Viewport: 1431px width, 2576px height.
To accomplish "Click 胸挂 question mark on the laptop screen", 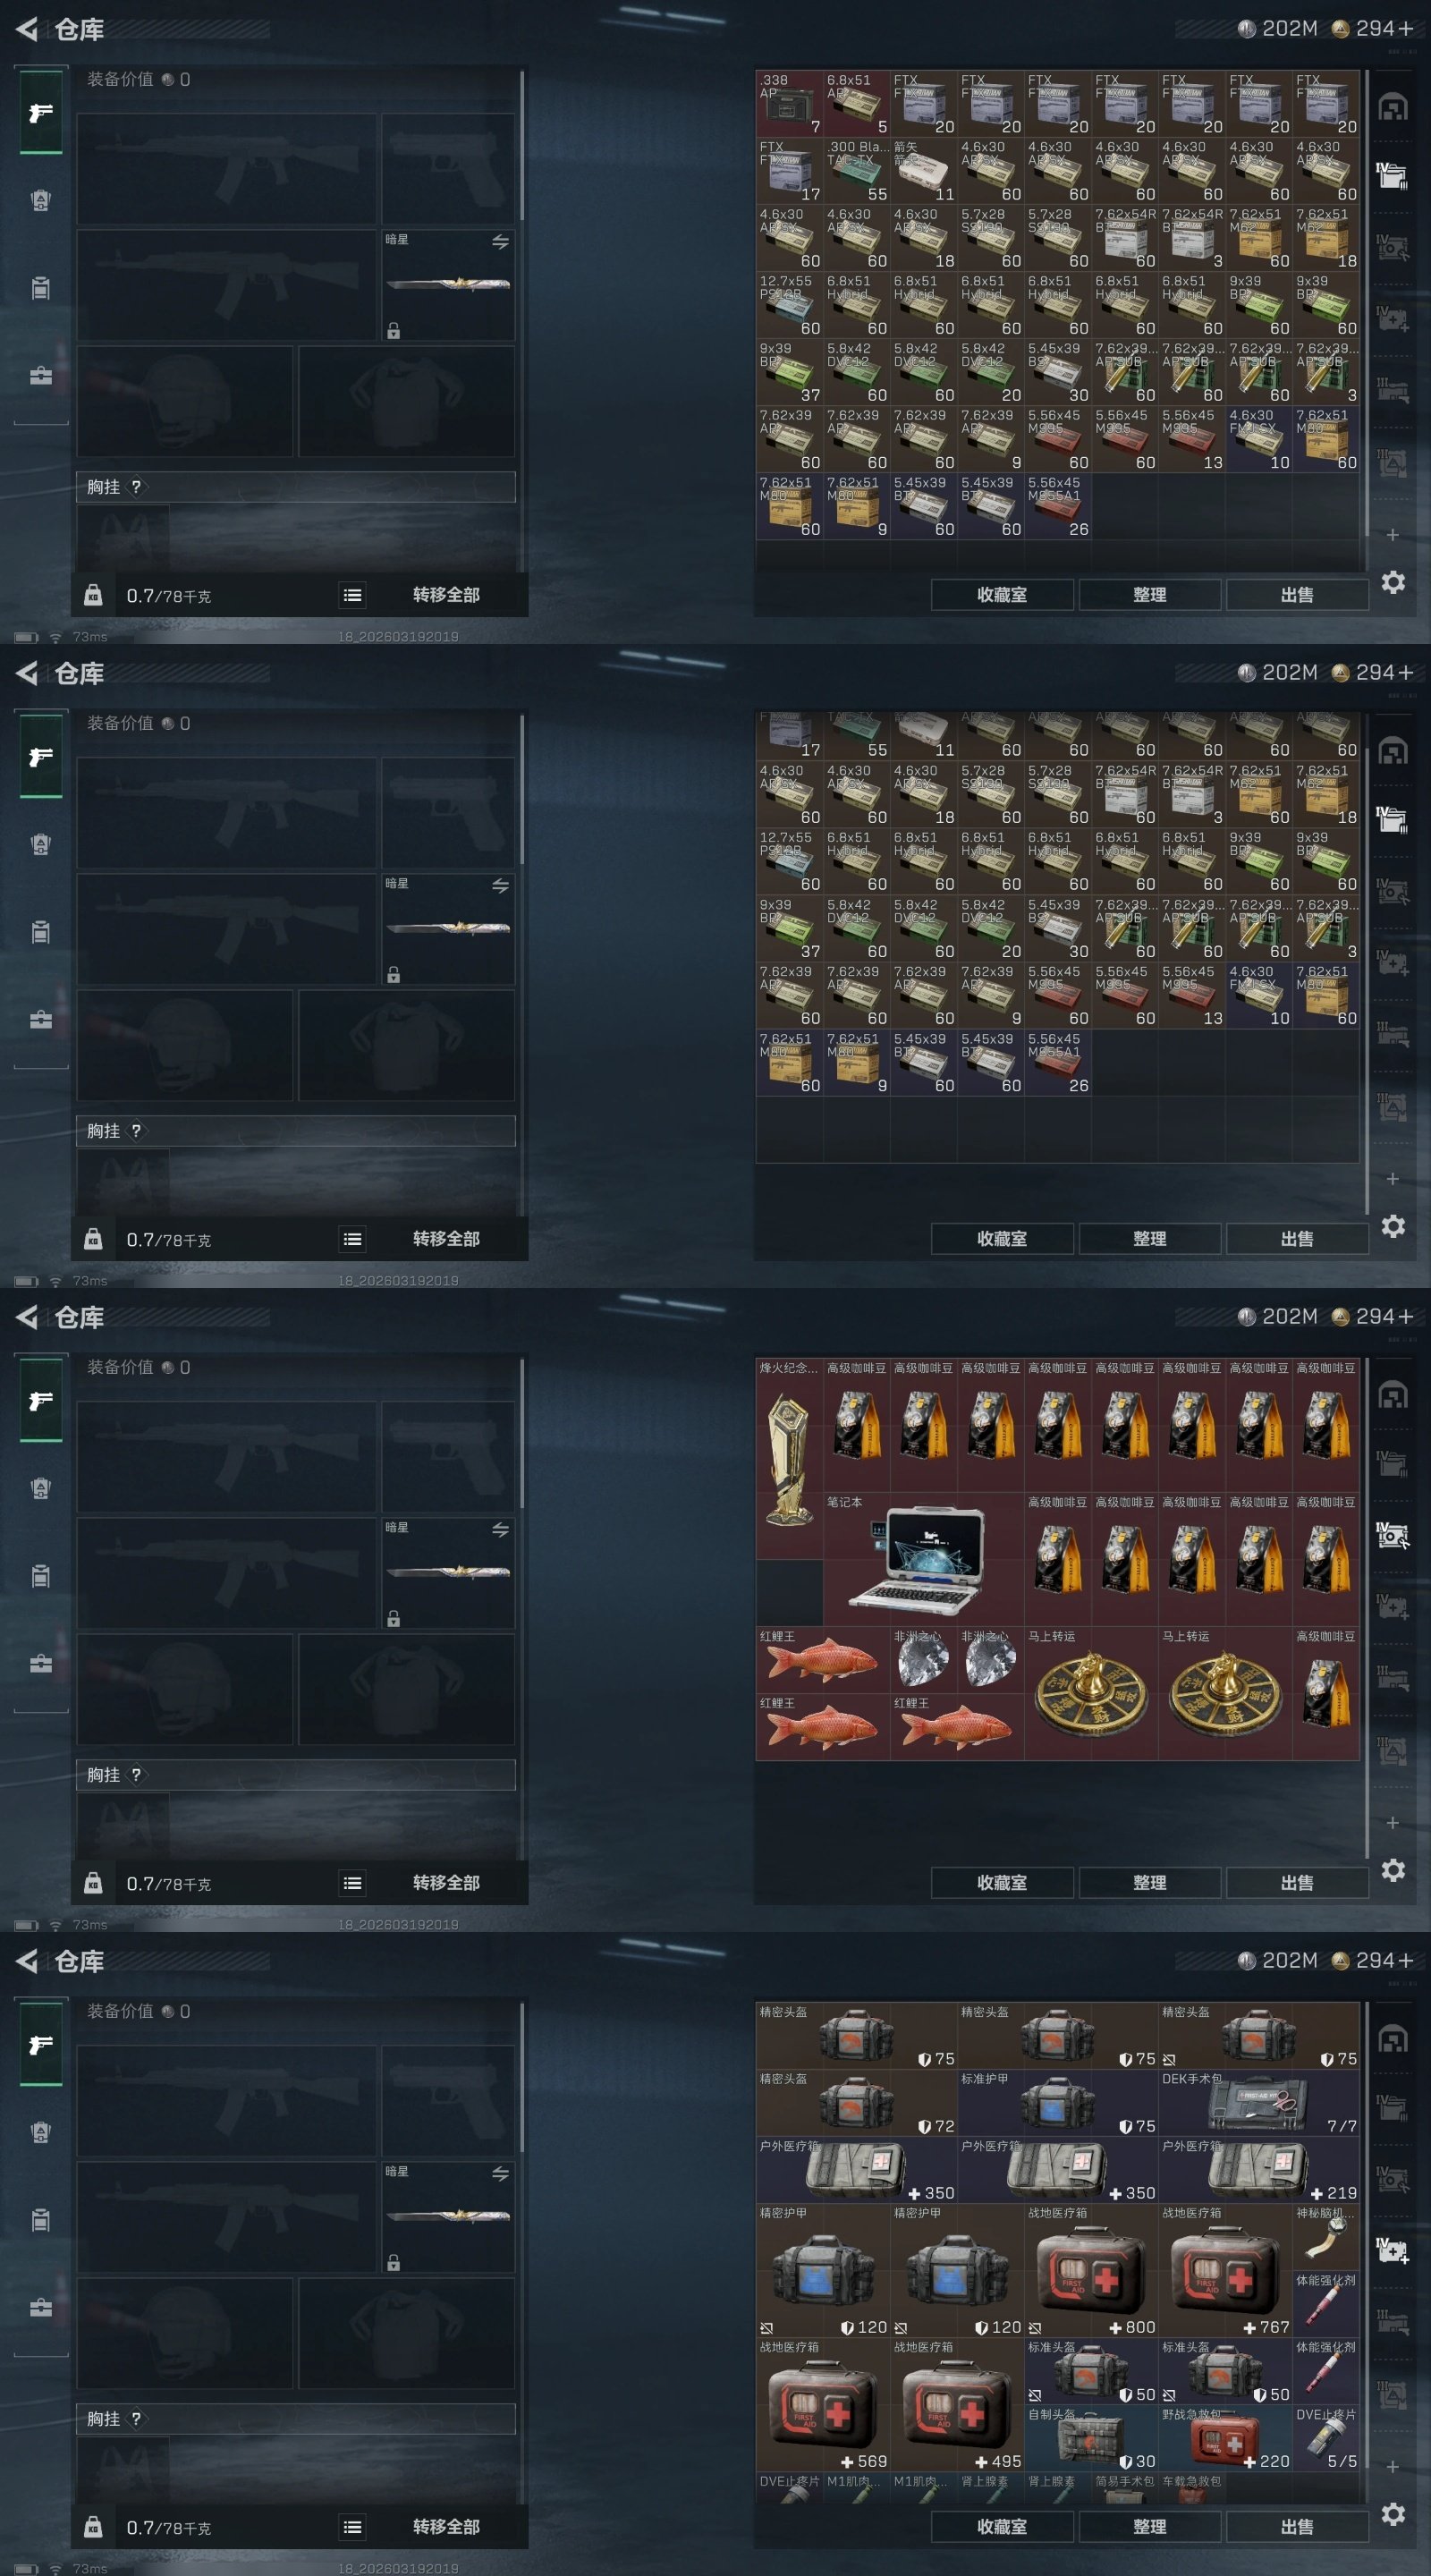I will [136, 1774].
